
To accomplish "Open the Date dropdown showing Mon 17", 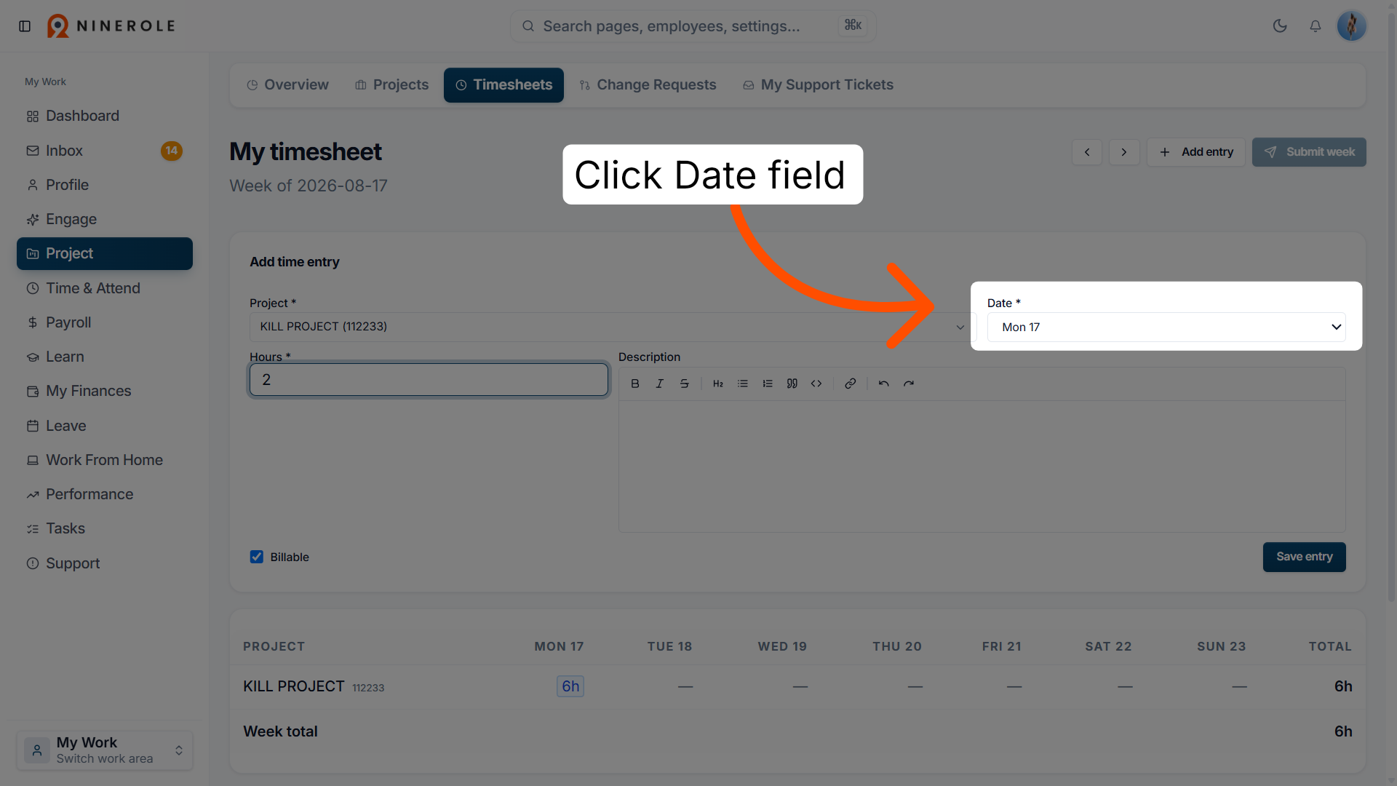I will [x=1166, y=327].
